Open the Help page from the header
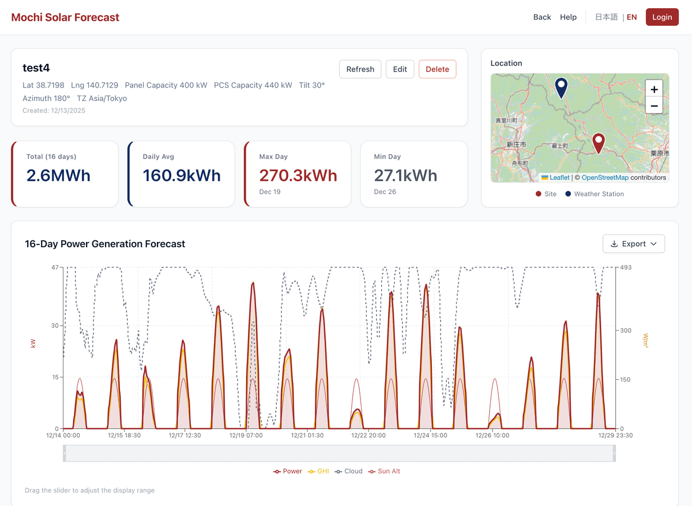The image size is (692, 506). coord(568,17)
